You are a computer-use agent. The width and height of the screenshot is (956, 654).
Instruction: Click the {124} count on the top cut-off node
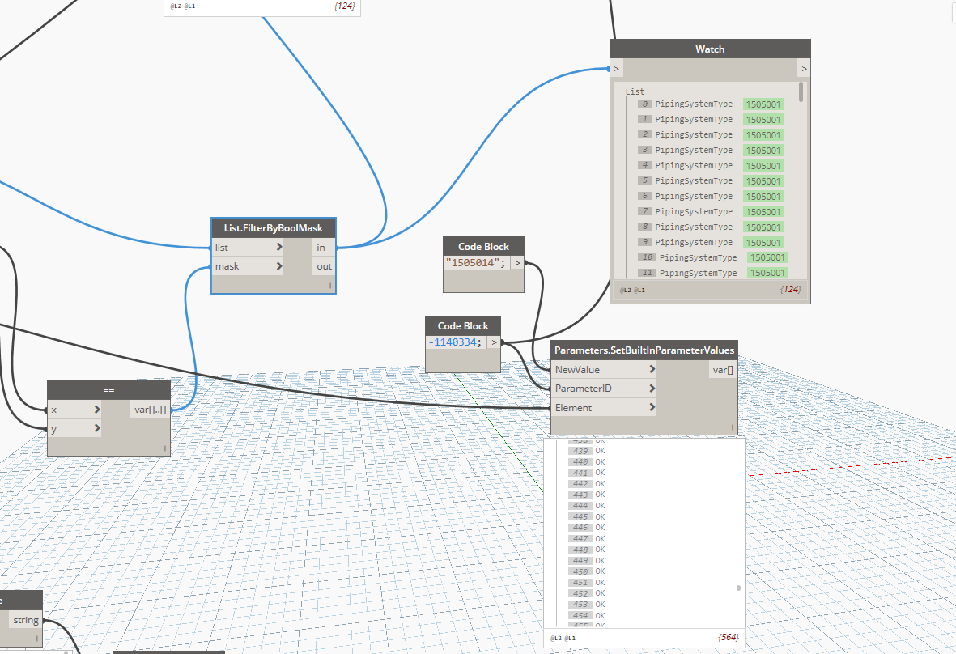click(345, 6)
